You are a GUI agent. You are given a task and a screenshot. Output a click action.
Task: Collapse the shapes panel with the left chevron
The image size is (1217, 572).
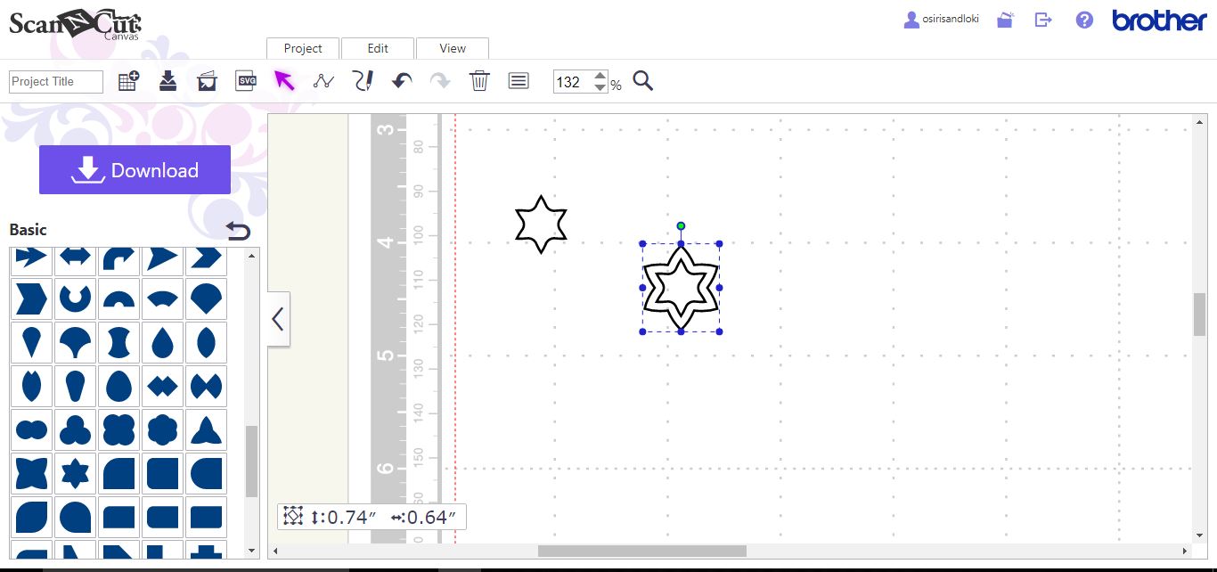[x=277, y=318]
